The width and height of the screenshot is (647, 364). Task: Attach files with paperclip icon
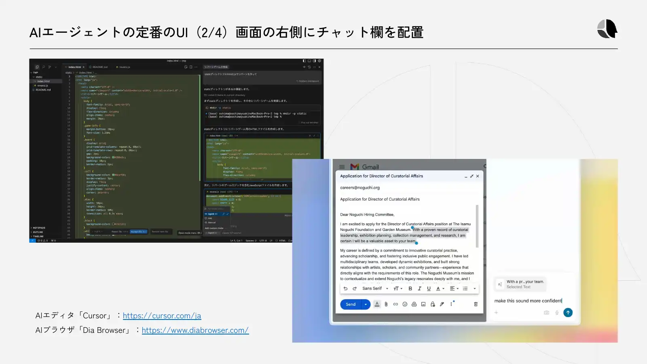tap(386, 304)
